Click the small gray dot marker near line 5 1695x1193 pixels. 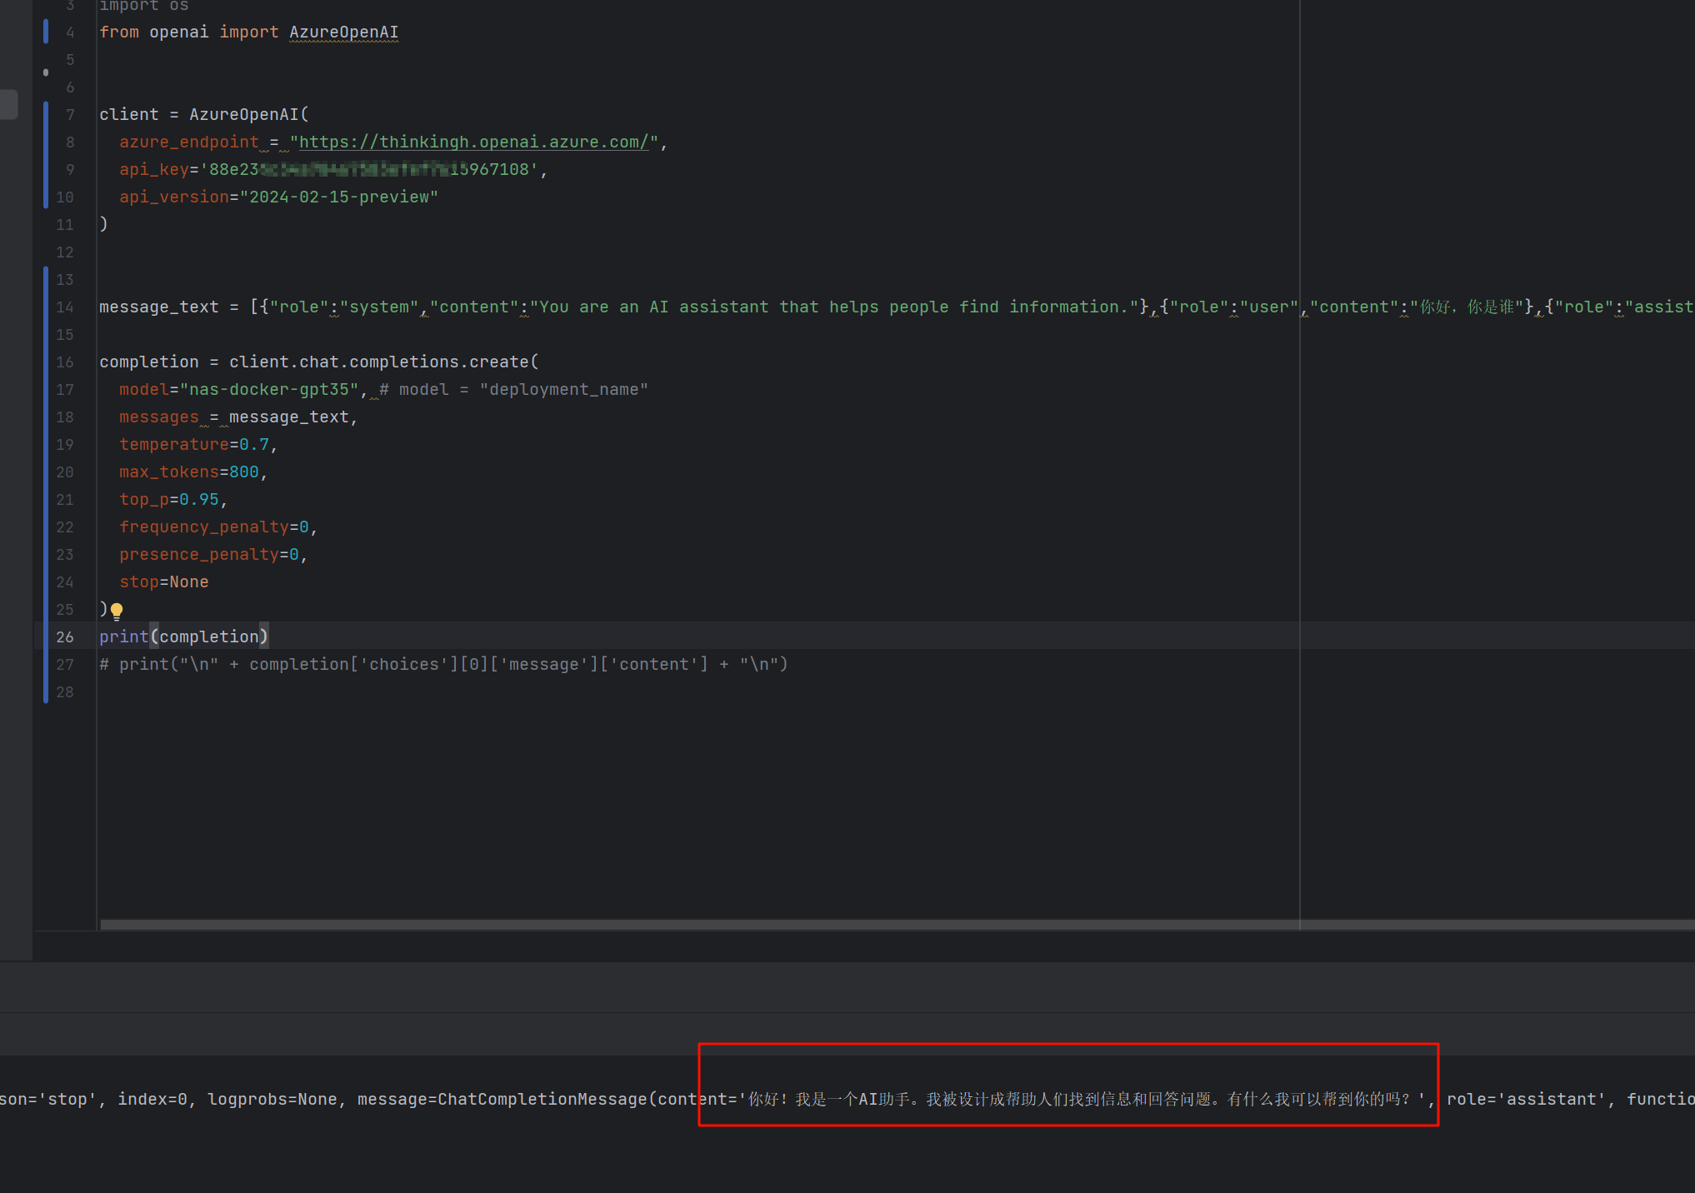point(46,72)
